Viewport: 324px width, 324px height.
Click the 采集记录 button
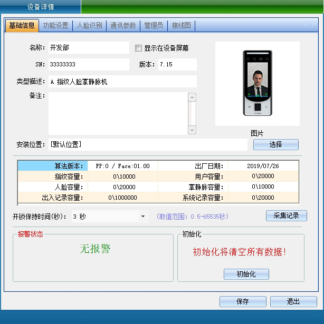pyautogui.click(x=286, y=216)
